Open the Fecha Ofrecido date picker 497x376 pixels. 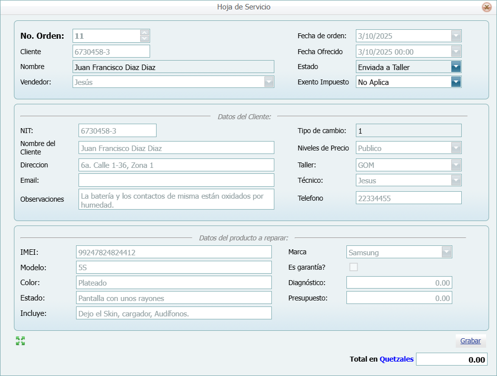point(456,51)
